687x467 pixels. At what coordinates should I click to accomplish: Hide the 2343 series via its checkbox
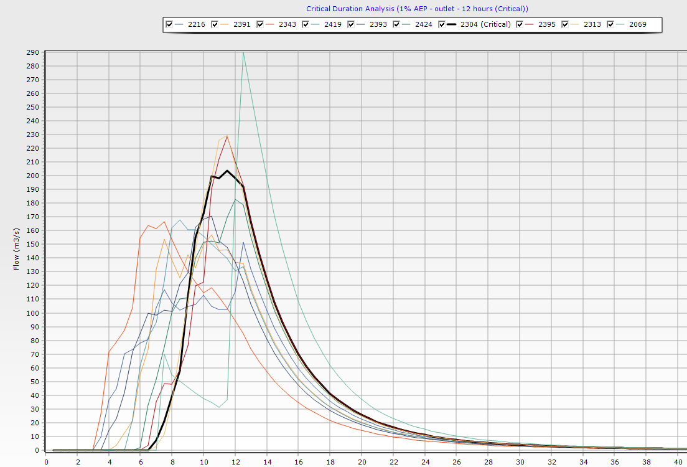coord(260,25)
